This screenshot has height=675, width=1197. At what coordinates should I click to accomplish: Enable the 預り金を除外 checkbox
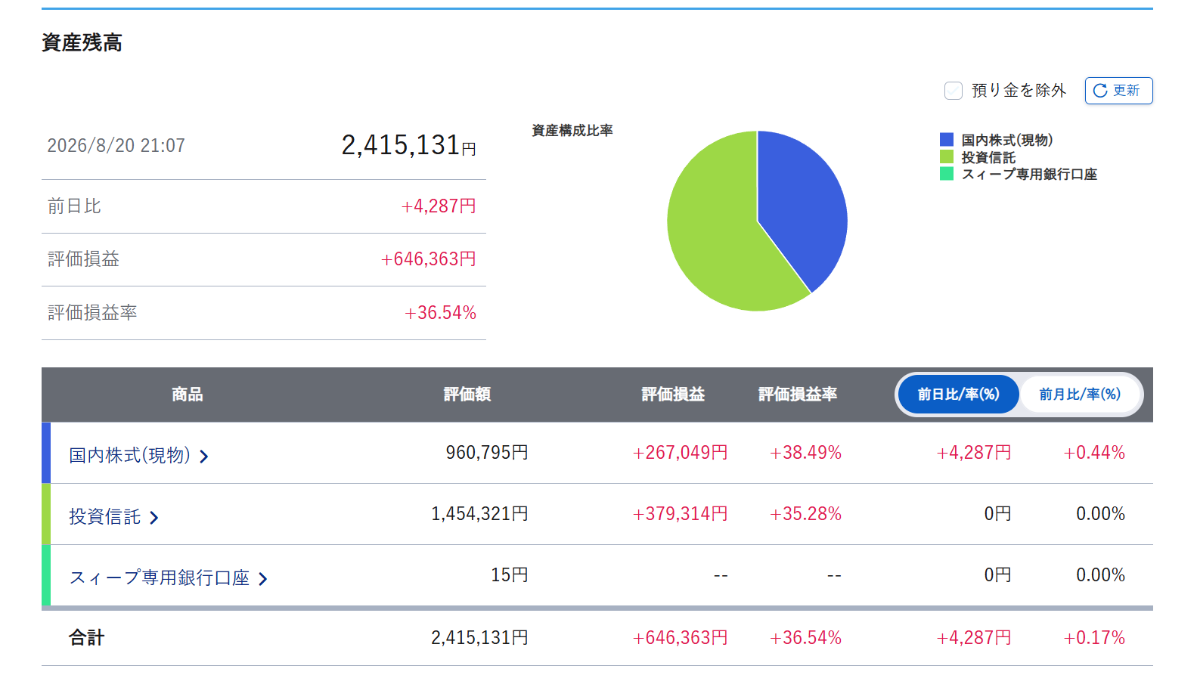(954, 91)
